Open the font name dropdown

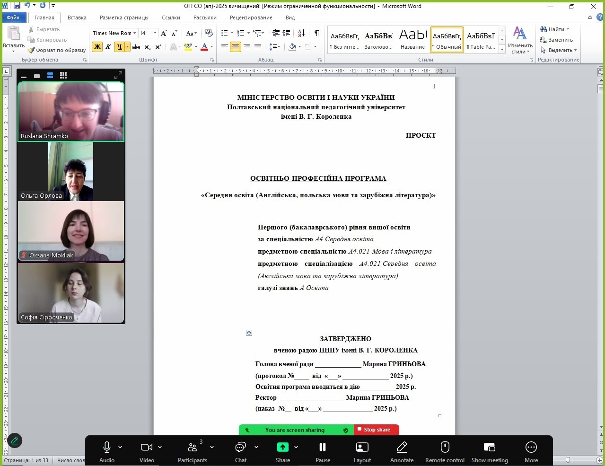pos(135,33)
